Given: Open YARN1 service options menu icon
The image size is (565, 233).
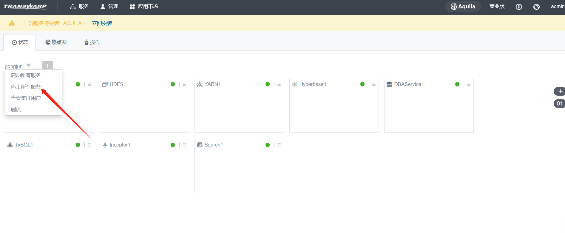Looking at the screenshot, I should [279, 84].
